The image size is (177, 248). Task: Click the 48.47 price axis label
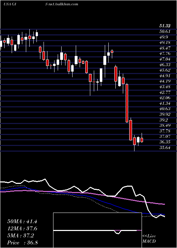pyautogui.click(x=165, y=48)
